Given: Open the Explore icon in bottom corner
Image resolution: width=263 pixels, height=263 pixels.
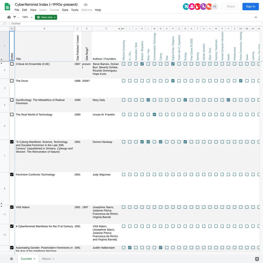Looking at the screenshot, I should [x=257, y=259].
